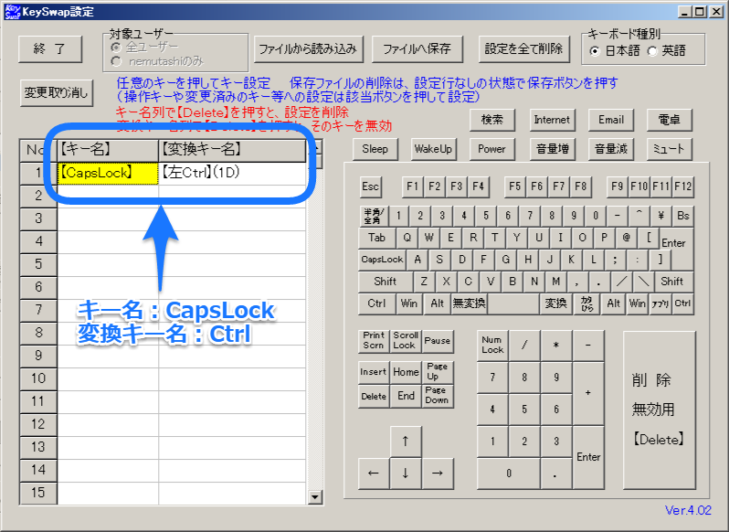Click the 音量減 volume down key
Screen dimensions: 729x532
pos(611,149)
